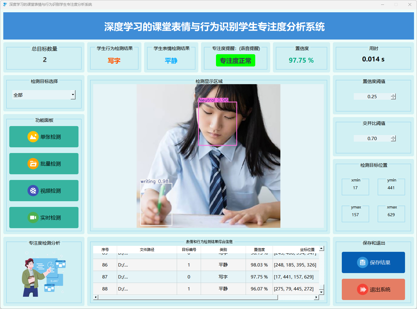
Task: Click the batch detection folder icon
Action: point(33,164)
